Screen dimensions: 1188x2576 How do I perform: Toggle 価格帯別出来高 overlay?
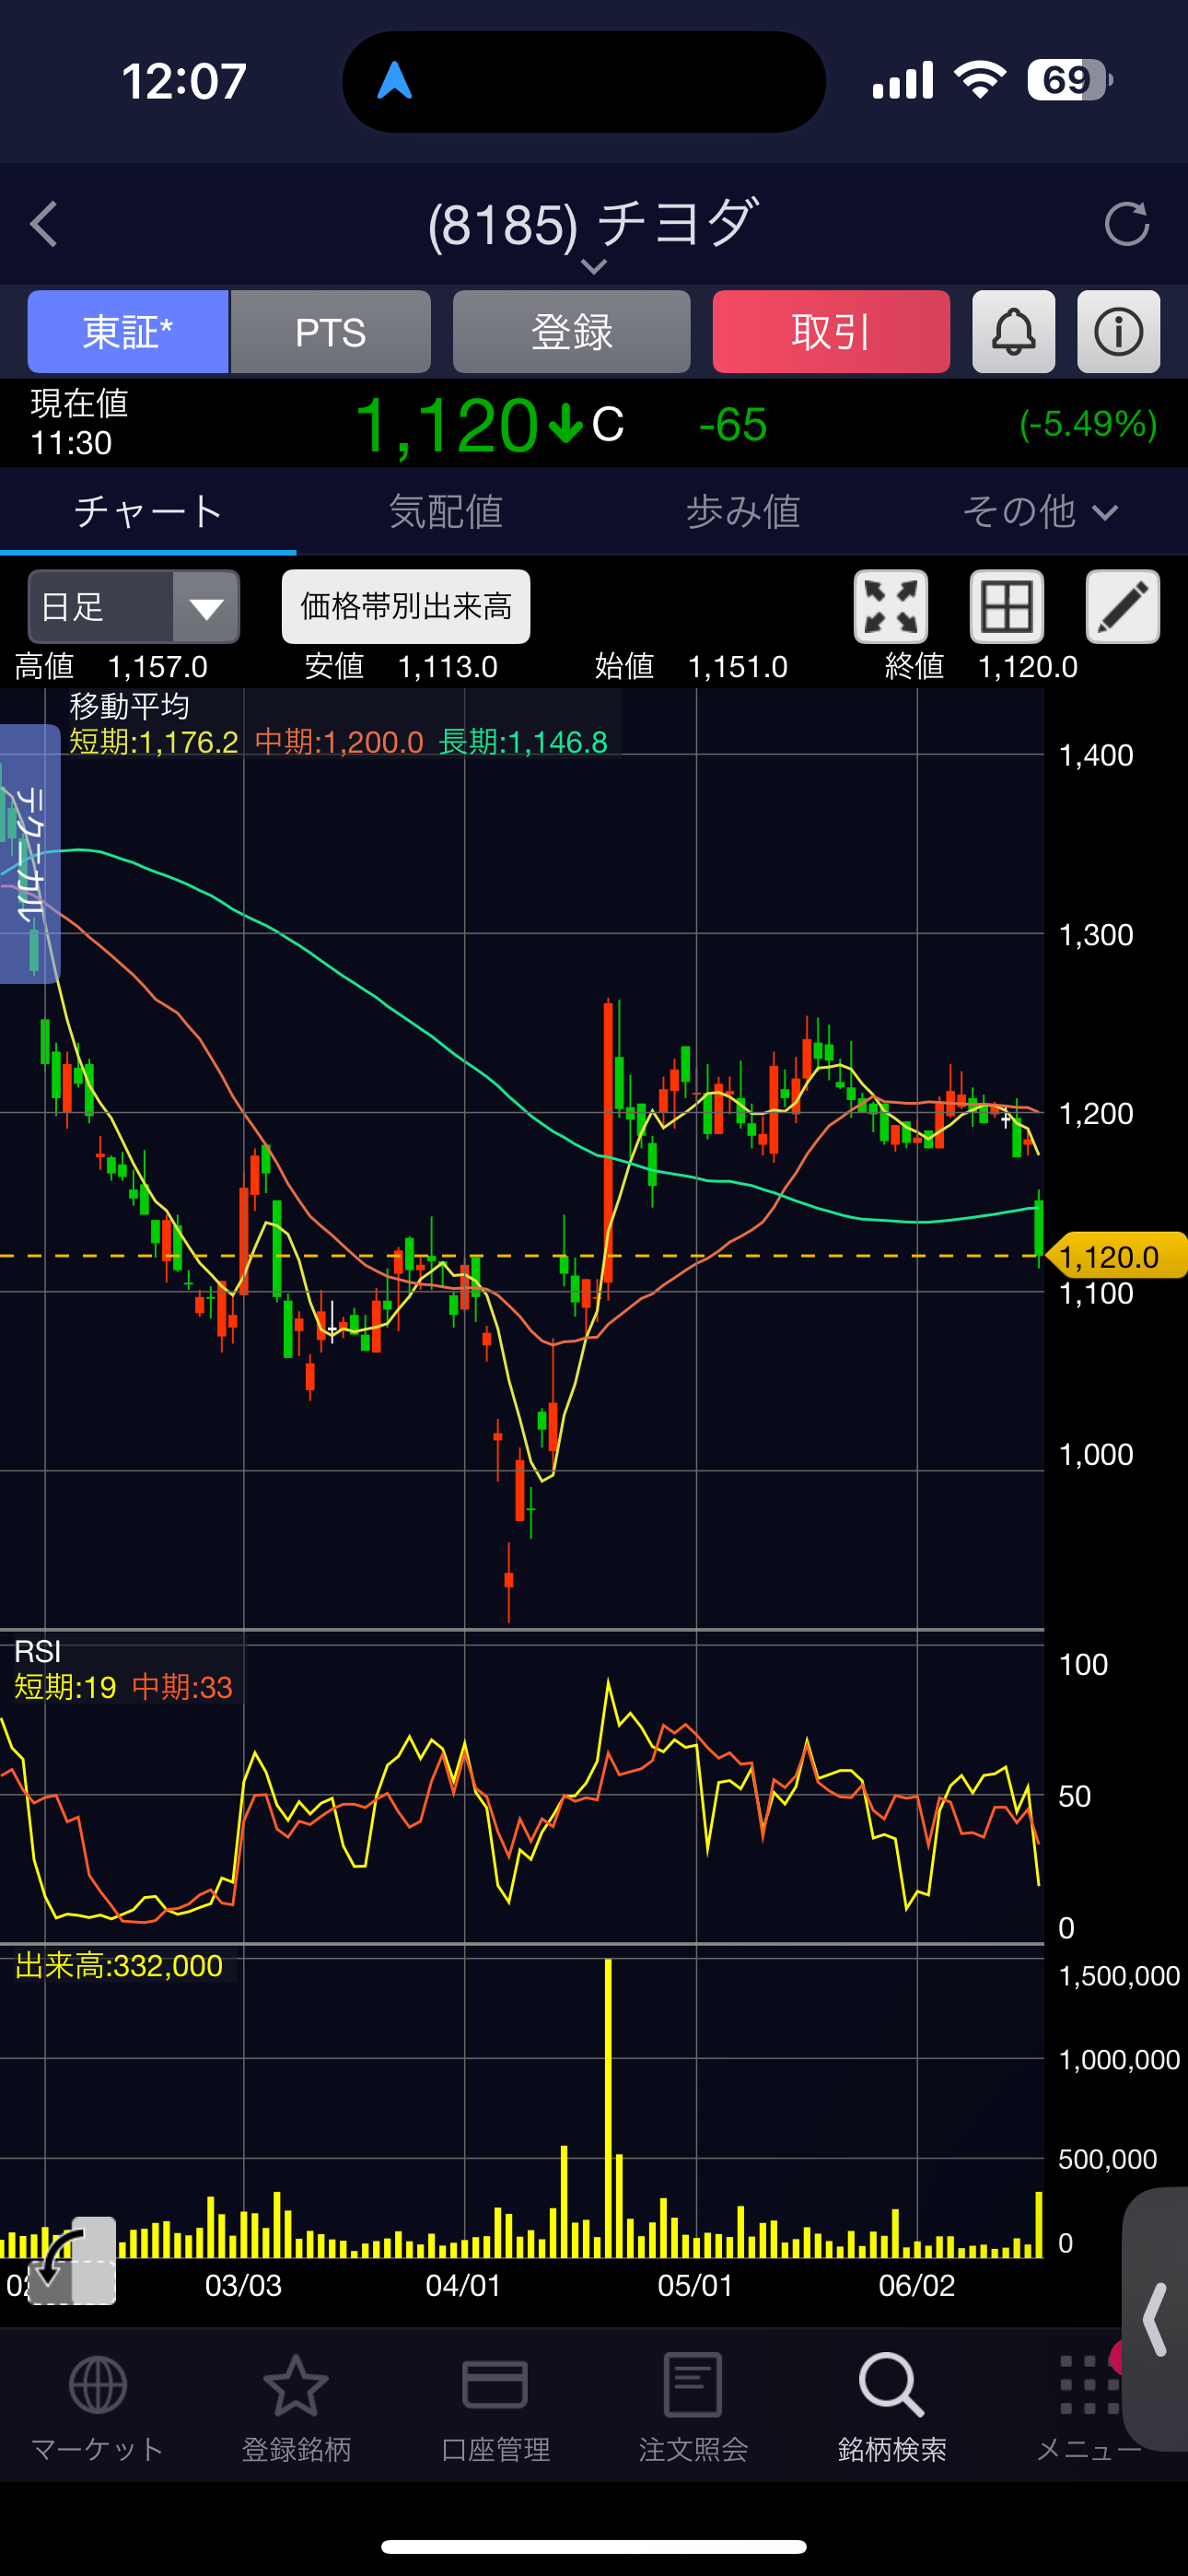(406, 607)
